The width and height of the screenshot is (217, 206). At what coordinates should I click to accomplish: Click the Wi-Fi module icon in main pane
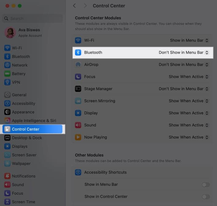click(78, 40)
